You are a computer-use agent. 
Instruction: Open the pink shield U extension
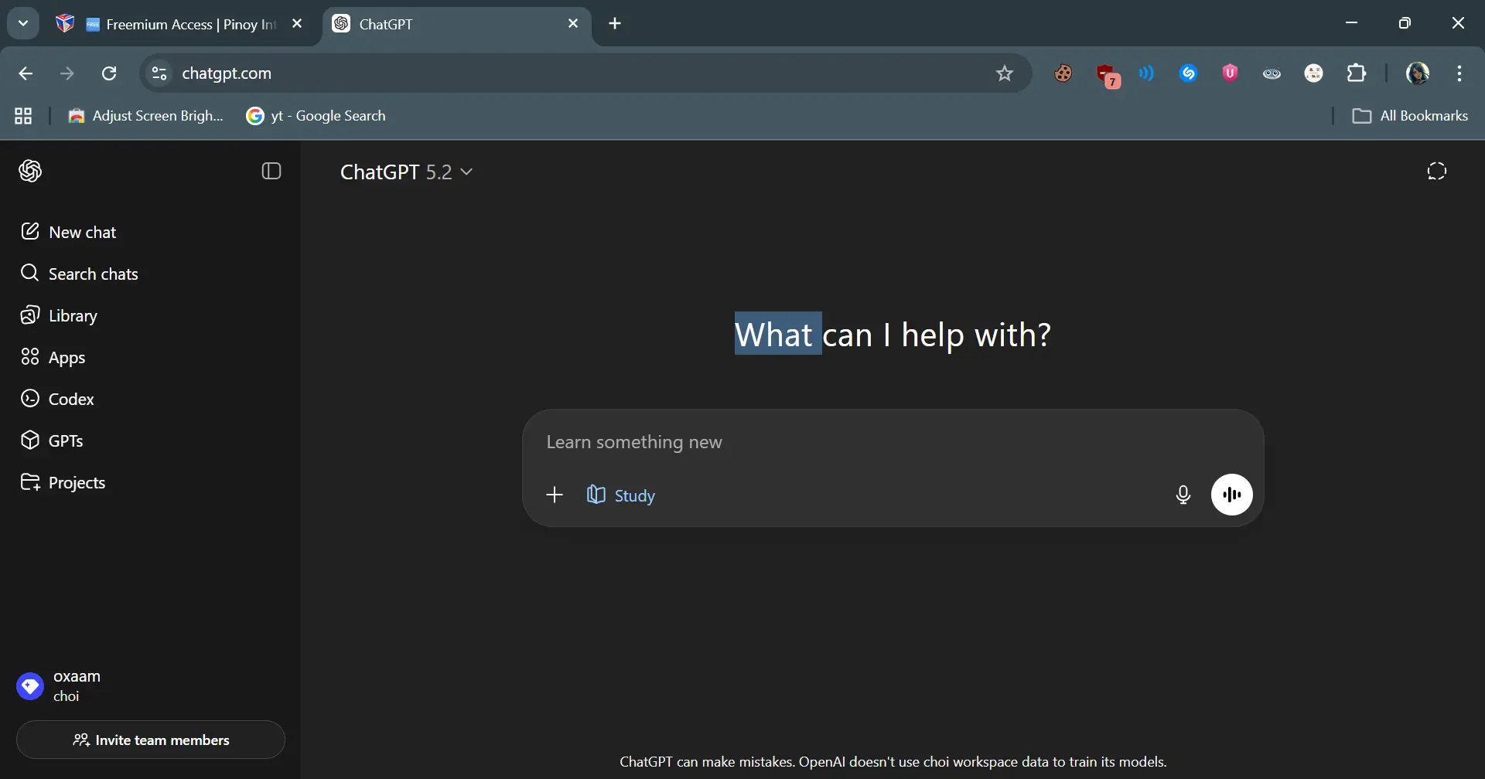[1230, 73]
